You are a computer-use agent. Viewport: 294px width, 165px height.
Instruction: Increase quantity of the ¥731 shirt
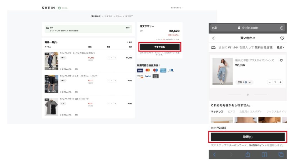(x=115, y=103)
